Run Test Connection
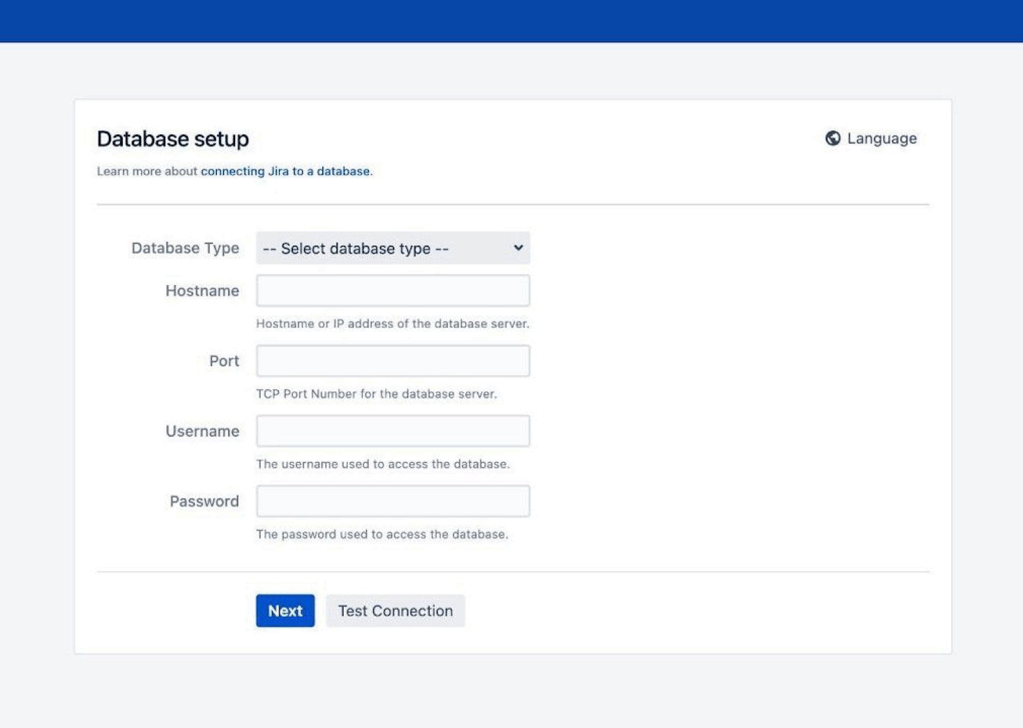Screen dimensions: 1023x728 (x=395, y=610)
